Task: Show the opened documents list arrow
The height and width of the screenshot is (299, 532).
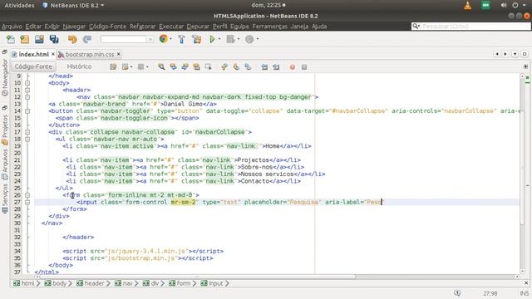Action: point(515,54)
